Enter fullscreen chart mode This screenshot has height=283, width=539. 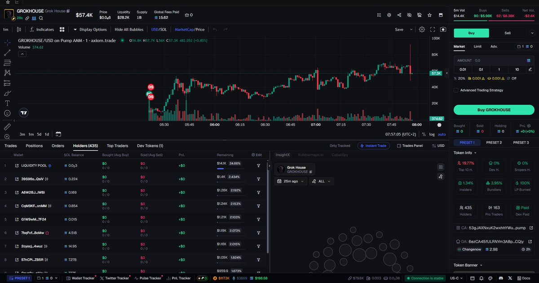433,30
